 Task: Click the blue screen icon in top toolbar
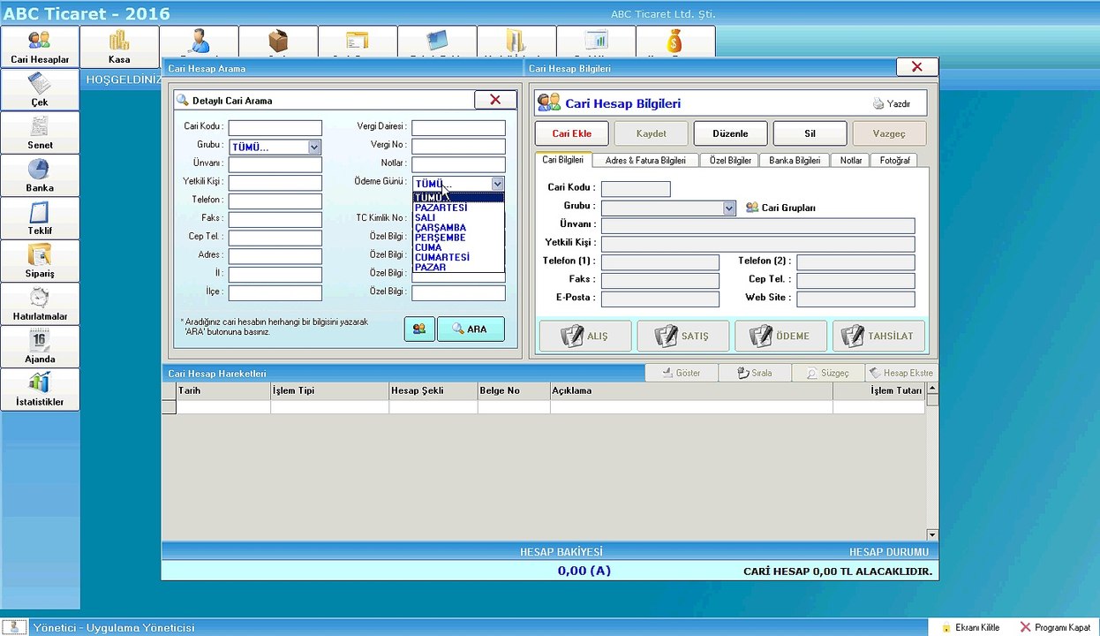[x=437, y=41]
